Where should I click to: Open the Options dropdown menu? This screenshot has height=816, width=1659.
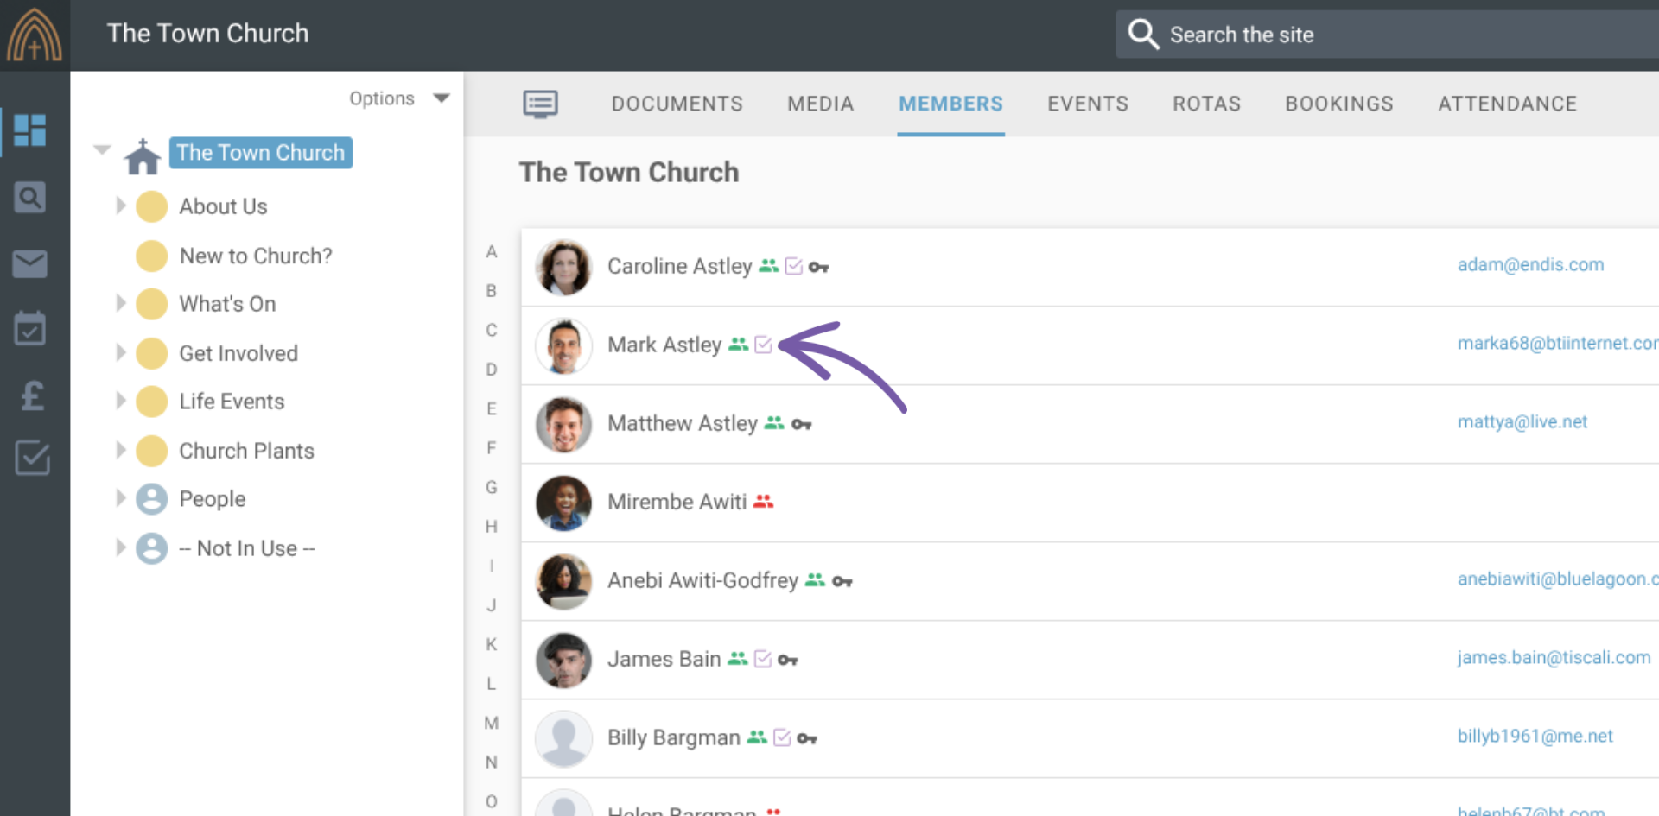pos(399,98)
